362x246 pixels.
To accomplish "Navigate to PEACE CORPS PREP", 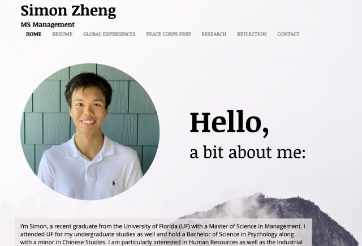I will 169,34.
